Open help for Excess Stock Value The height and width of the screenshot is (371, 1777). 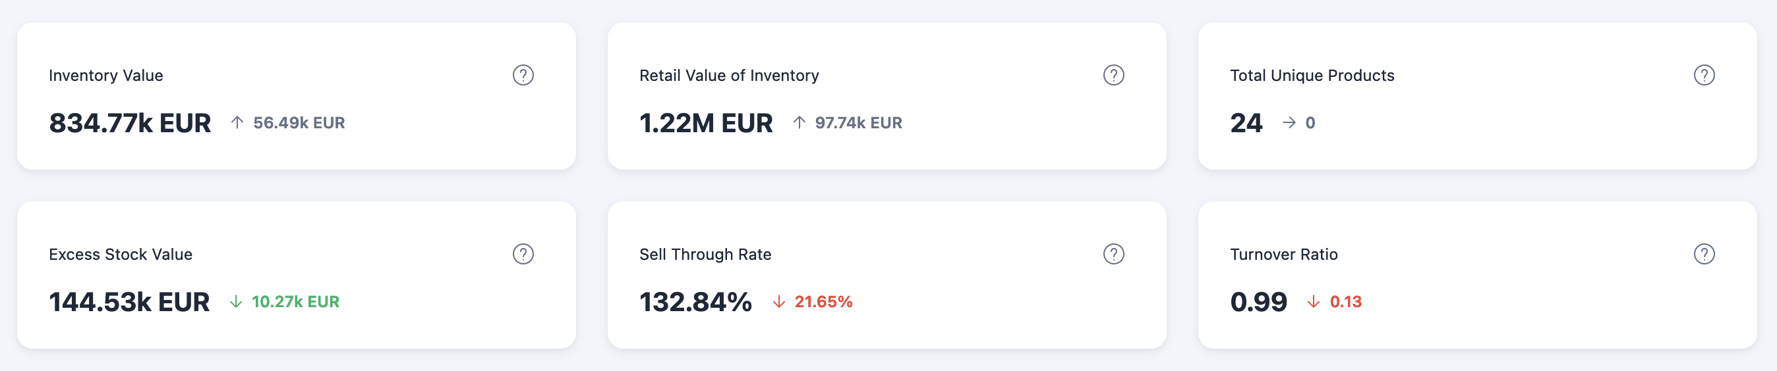tap(523, 254)
